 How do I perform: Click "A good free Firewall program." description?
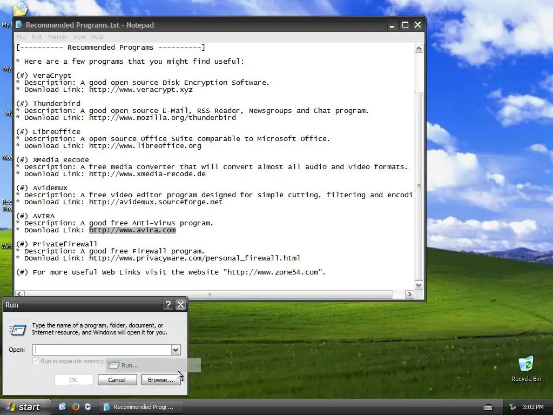coord(142,251)
